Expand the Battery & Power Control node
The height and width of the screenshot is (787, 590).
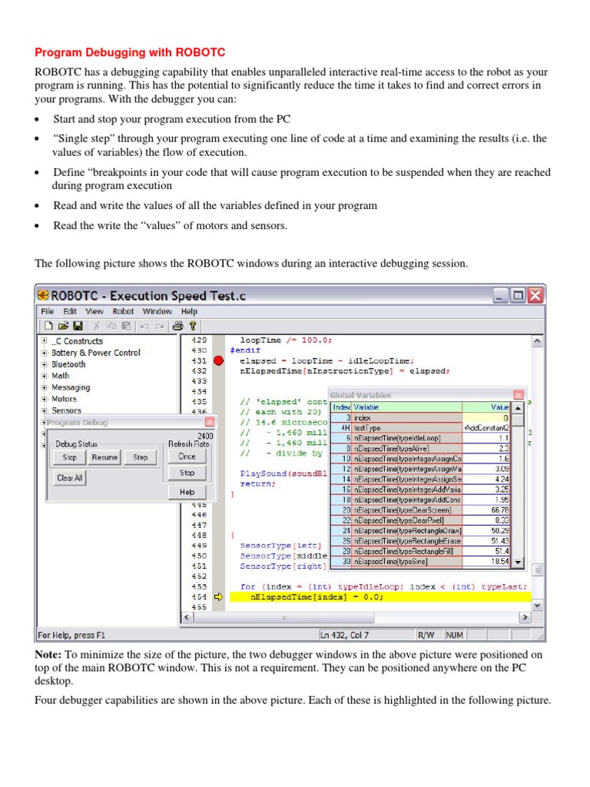tap(44, 353)
